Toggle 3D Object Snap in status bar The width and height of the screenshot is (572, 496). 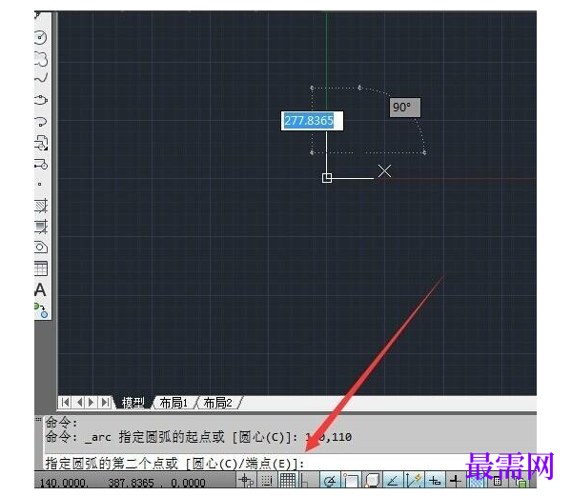[x=372, y=481]
